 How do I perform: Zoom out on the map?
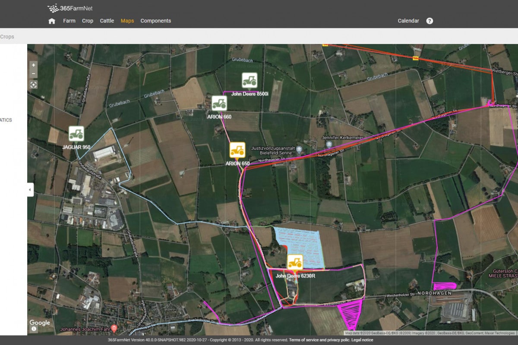[34, 74]
